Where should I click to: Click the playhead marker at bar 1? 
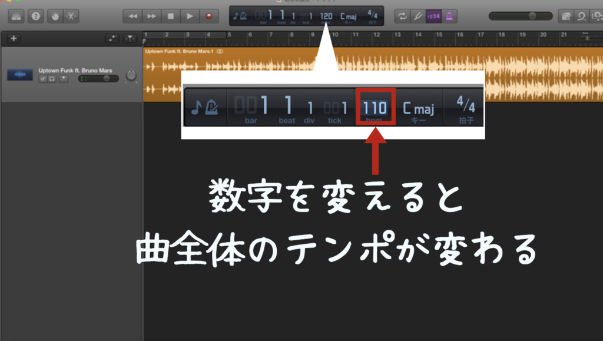[145, 41]
